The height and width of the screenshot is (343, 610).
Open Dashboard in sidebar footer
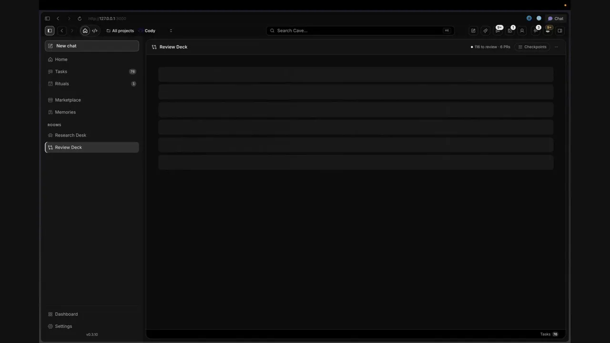(x=92, y=314)
